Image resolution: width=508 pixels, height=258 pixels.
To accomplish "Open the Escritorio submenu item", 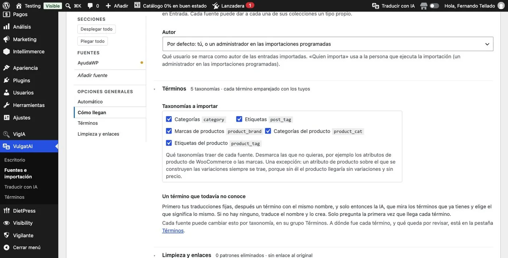I will click(15, 160).
